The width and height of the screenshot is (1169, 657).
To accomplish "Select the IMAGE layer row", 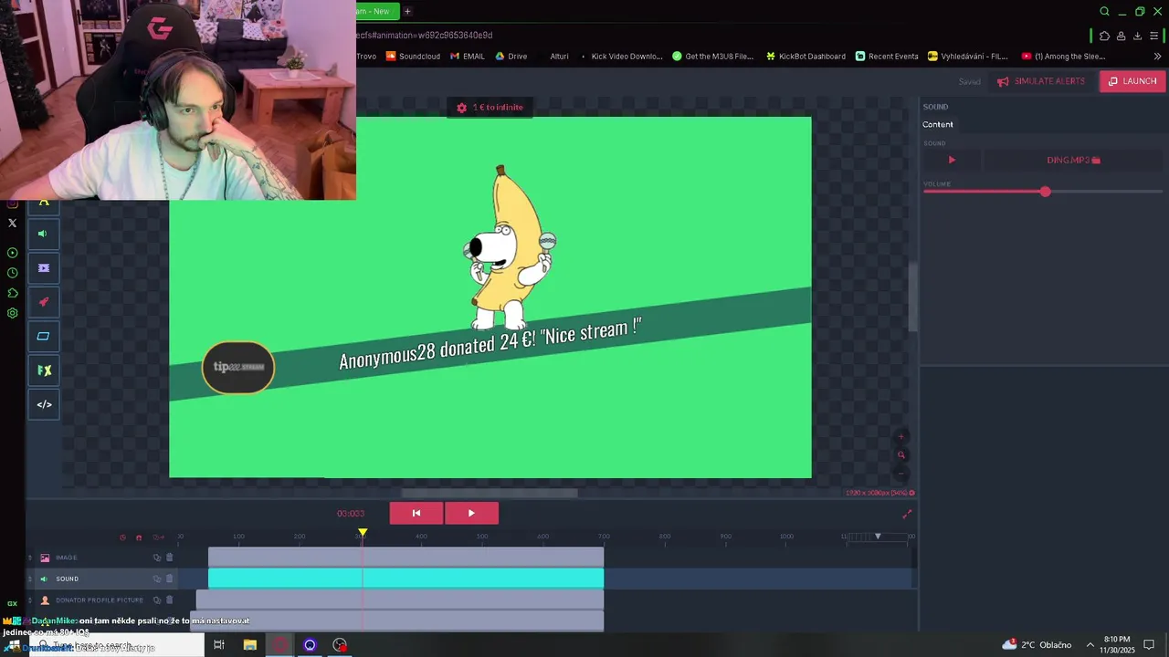I will point(100,558).
